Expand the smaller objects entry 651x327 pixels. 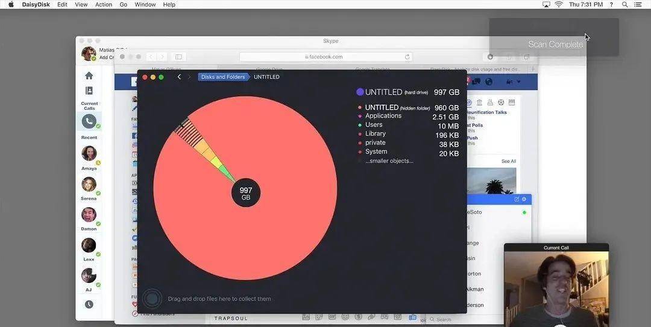389,161
